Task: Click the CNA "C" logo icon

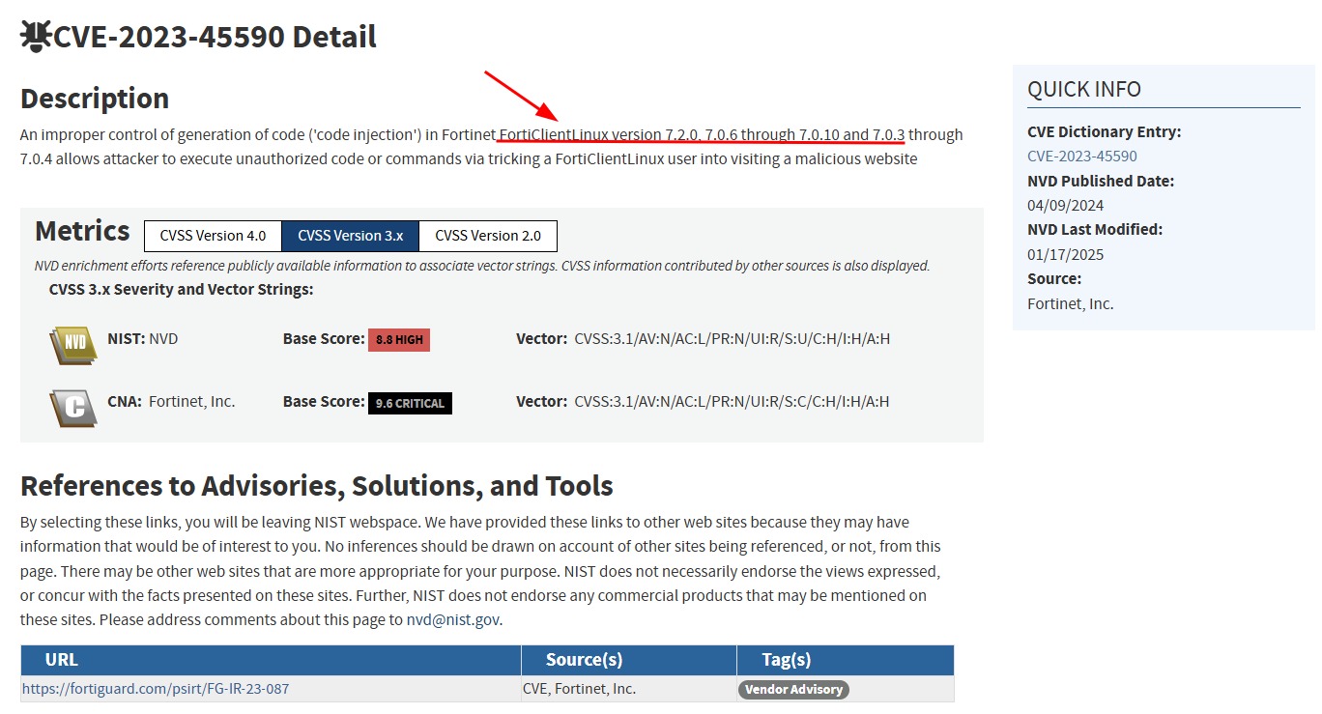Action: click(72, 407)
